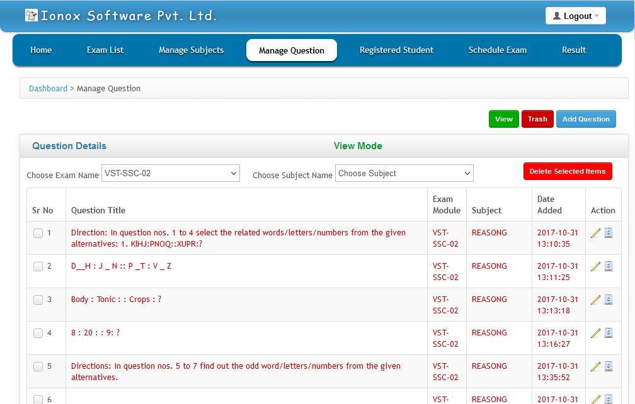This screenshot has width=635, height=404.
Task: Select the checkbox beside question 3
Action: [x=38, y=300]
